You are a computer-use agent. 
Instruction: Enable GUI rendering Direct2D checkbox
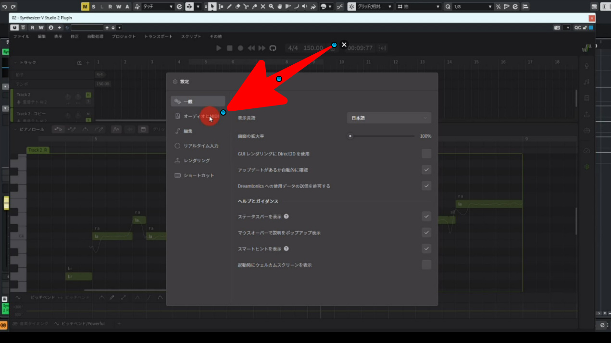click(x=426, y=154)
